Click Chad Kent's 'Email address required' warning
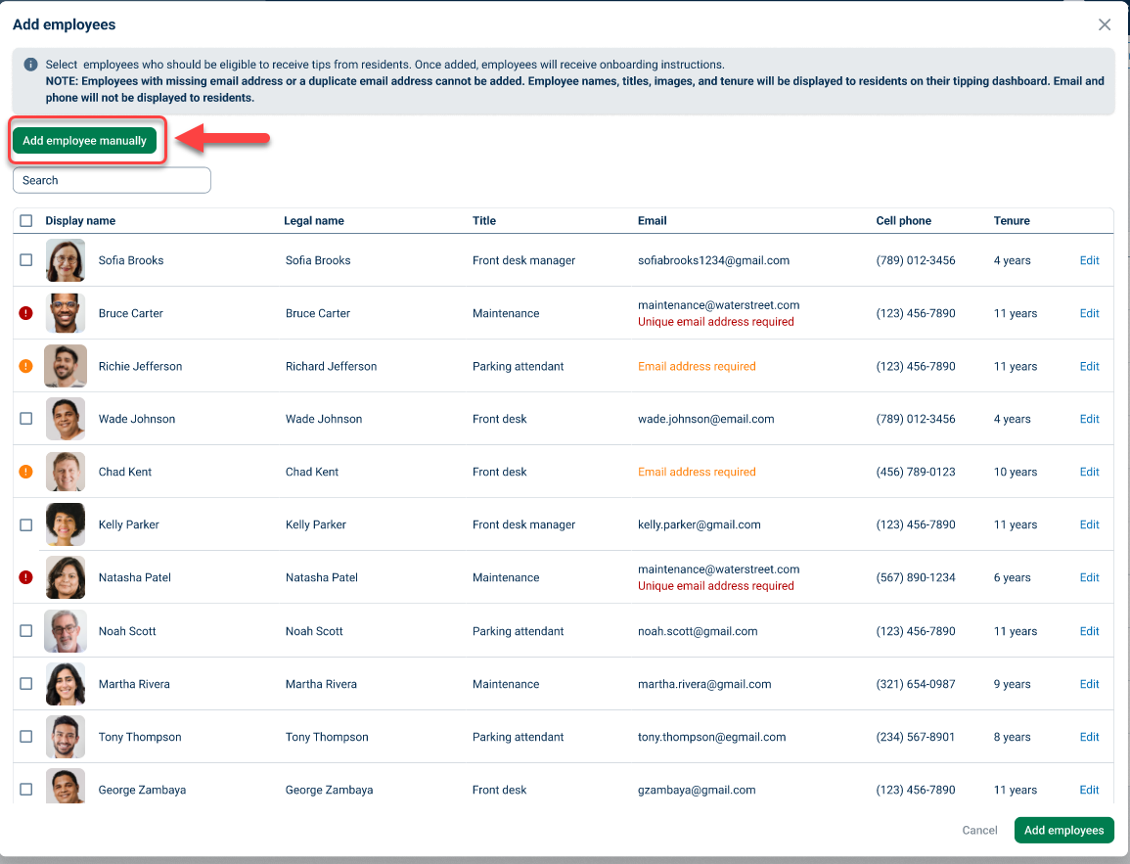This screenshot has width=1130, height=864. [x=697, y=472]
